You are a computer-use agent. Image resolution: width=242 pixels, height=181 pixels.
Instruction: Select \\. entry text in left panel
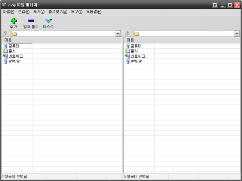14,61
